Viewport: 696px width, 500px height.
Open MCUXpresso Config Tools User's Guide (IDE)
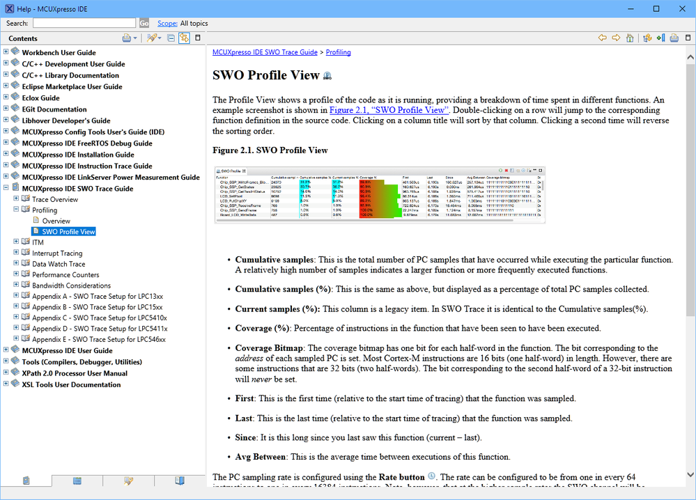point(93,132)
